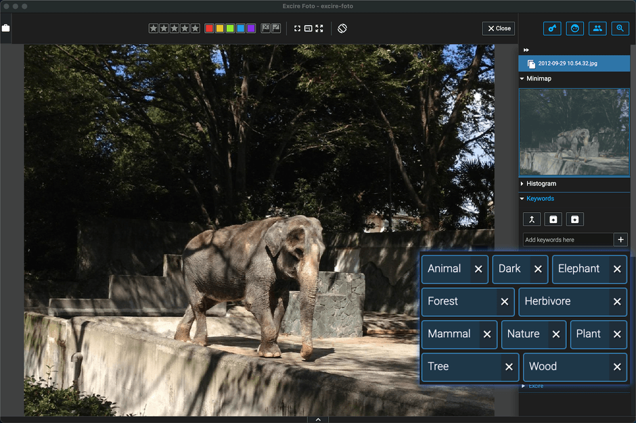
Task: Remove the Elephant keyword tag
Action: pos(617,269)
